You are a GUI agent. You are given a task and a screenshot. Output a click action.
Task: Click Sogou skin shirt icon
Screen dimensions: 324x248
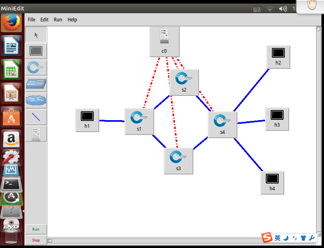tap(303, 238)
